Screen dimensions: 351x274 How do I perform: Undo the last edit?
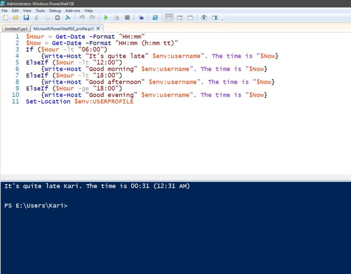coord(82,18)
